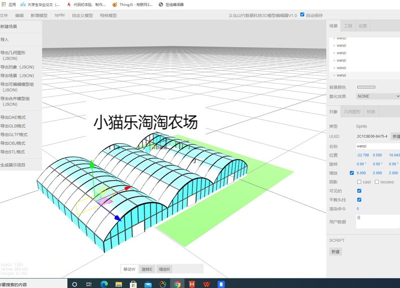Open Microsoft Store from the taskbar
Viewport: 400px width, 288px height.
(133, 284)
